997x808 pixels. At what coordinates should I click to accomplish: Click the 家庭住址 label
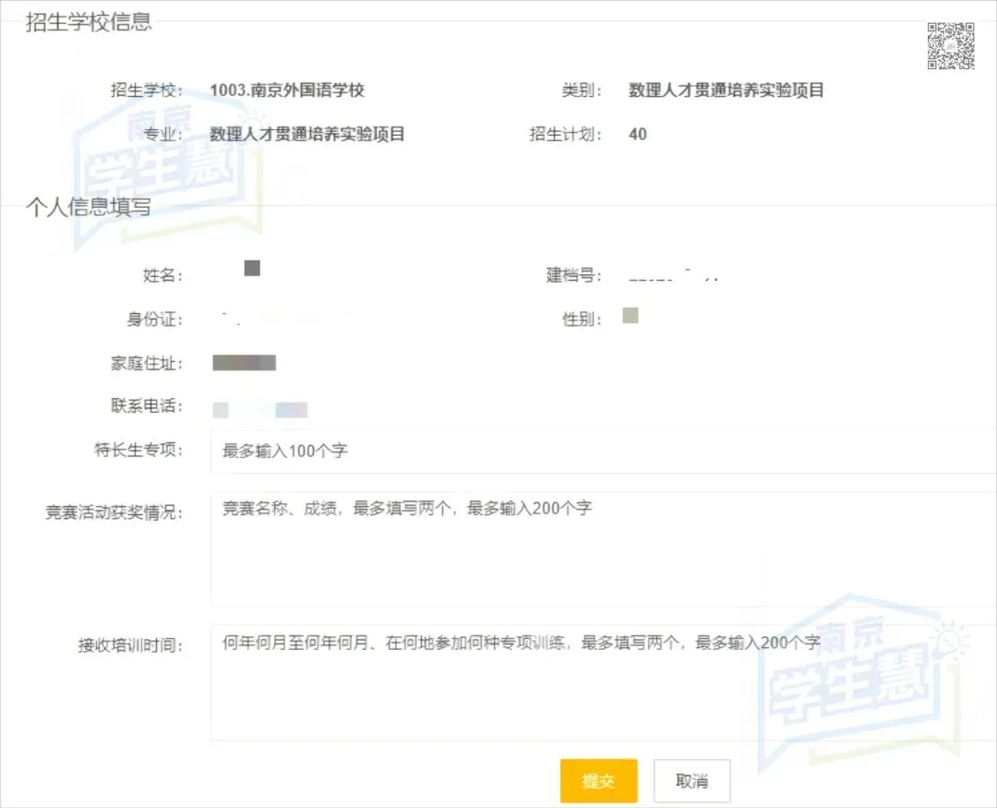tap(146, 363)
